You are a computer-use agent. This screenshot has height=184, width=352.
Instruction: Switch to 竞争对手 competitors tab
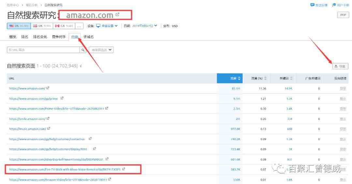tap(59, 37)
